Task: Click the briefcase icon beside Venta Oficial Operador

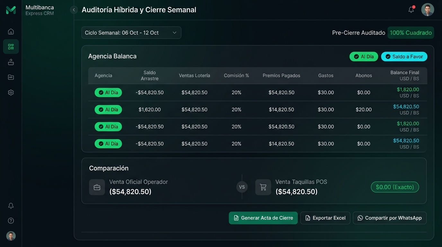Action: (97, 187)
